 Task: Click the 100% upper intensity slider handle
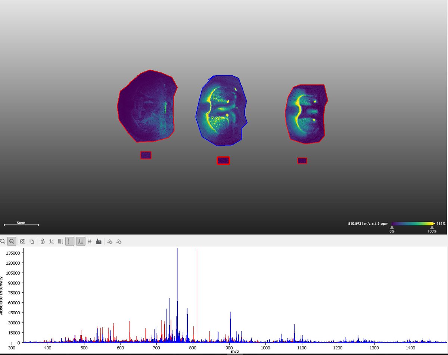pyautogui.click(x=432, y=227)
